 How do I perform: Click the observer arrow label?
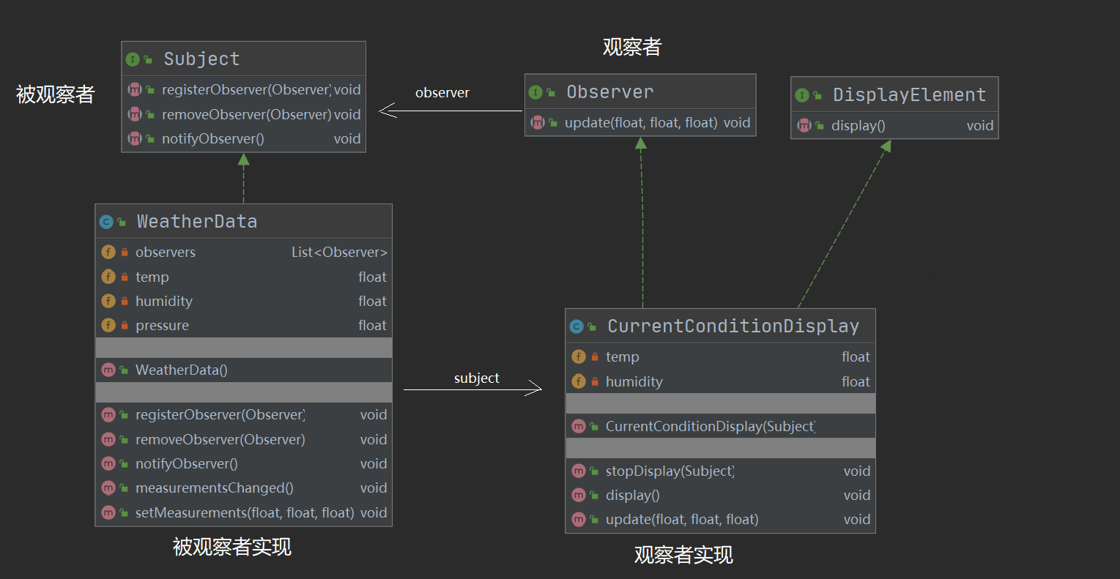(x=442, y=93)
